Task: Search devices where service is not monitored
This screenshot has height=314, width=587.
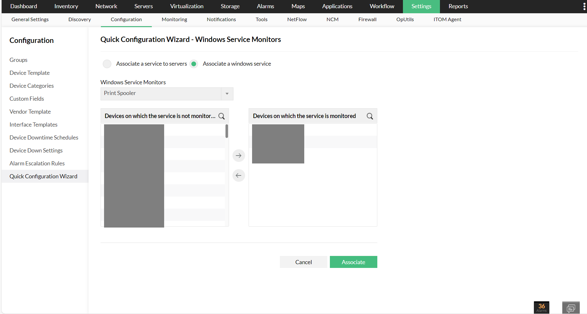Action: coord(222,116)
